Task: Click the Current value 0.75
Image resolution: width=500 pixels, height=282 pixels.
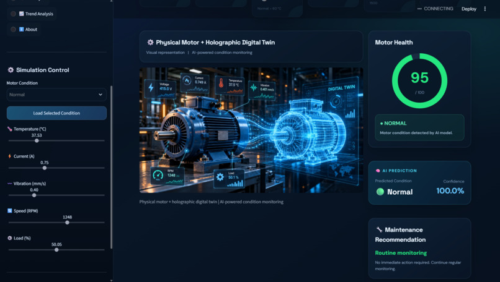Action: pyautogui.click(x=45, y=163)
